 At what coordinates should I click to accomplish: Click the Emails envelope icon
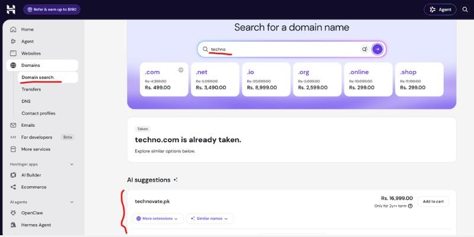click(13, 125)
